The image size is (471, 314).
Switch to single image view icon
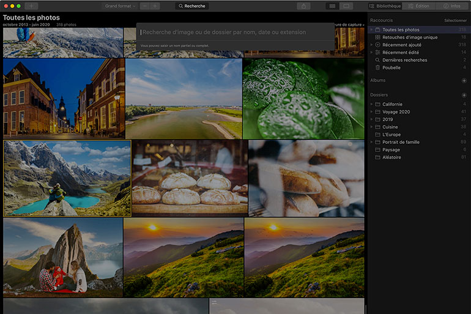(x=347, y=6)
